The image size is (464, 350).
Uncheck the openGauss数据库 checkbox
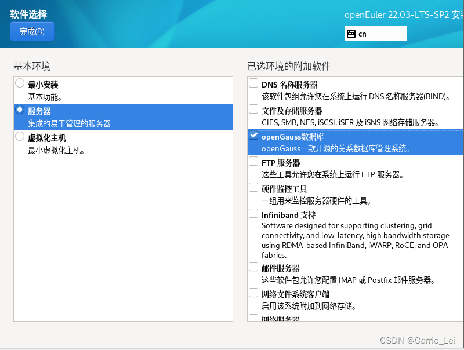(x=253, y=135)
